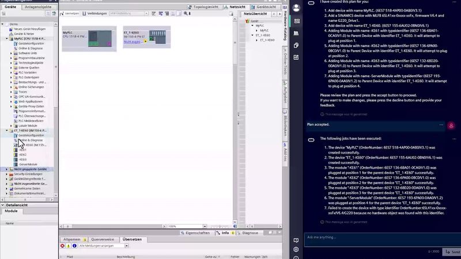
Task: Switch to the Netzsicht view
Action: 235,7
